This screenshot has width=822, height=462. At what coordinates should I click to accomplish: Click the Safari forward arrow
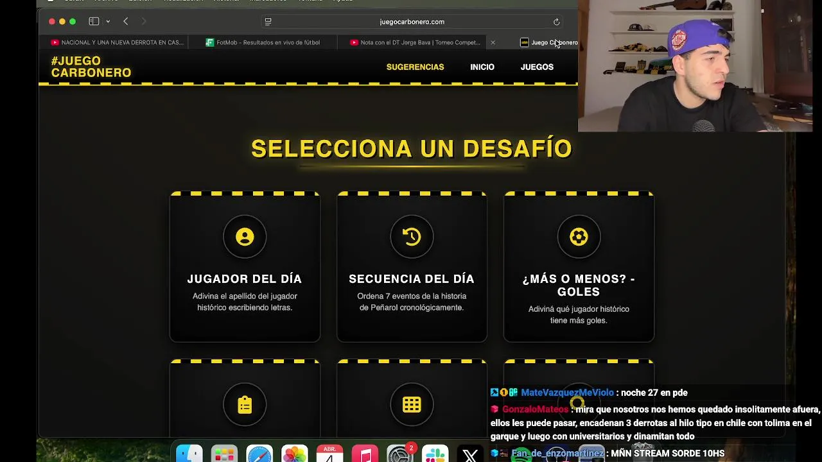point(143,21)
